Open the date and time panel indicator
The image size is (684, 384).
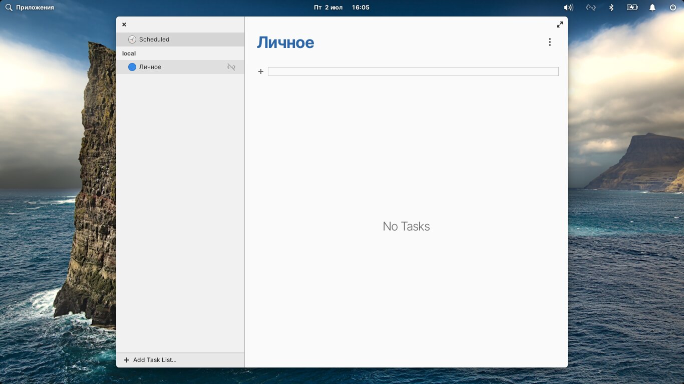341,7
